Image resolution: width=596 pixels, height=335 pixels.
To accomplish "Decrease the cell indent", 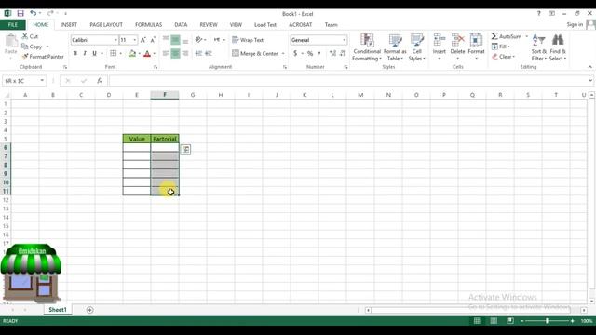I will pyautogui.click(x=198, y=54).
